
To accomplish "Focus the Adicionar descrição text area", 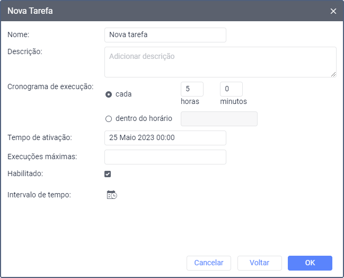I will [220, 62].
